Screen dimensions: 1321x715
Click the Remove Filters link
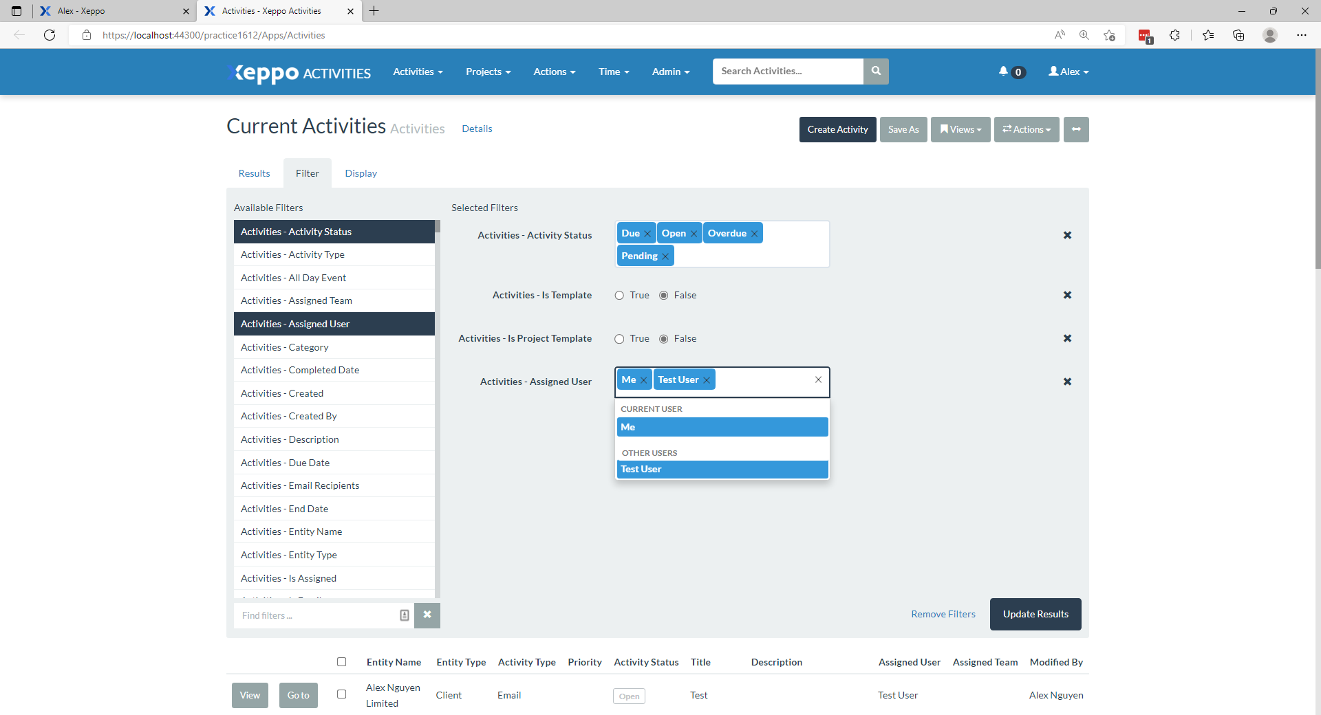point(943,614)
